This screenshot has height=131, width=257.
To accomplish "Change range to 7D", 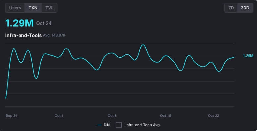I will coord(231,8).
